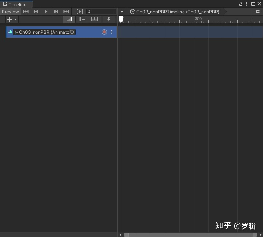The width and height of the screenshot is (263, 237).
Task: Select the Ripple edit mode icon
Action: pos(82,19)
